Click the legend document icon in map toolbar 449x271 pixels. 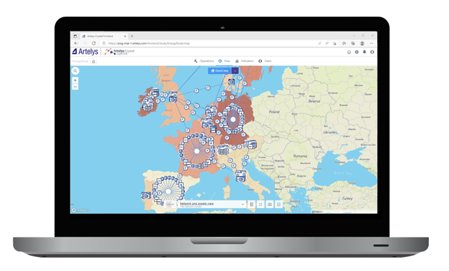click(x=251, y=204)
